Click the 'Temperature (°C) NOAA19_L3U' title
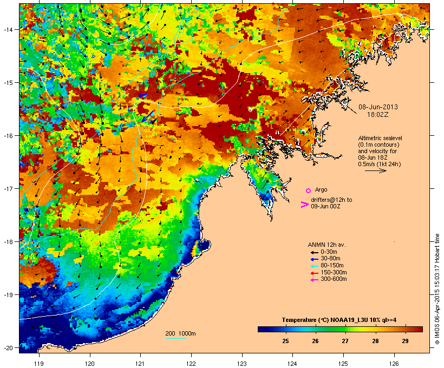Viewport: 444px width, 368px height. coord(339,320)
